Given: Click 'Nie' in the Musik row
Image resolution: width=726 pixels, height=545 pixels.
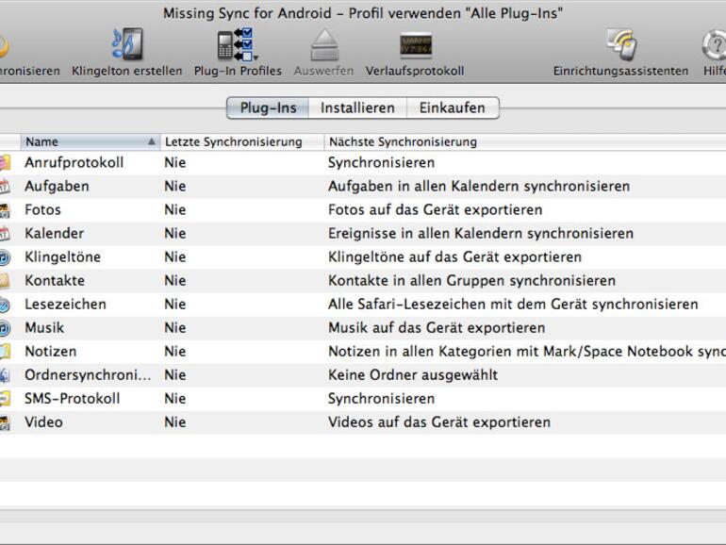Looking at the screenshot, I should 175,328.
